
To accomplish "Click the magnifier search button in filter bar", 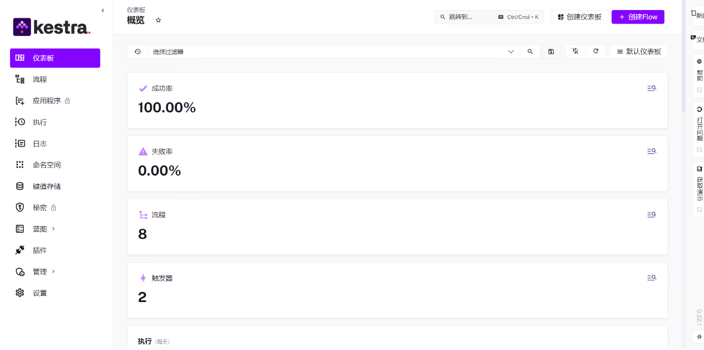I will click(530, 52).
